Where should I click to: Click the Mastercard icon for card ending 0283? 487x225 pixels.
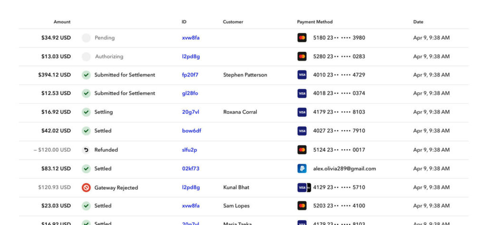click(302, 57)
